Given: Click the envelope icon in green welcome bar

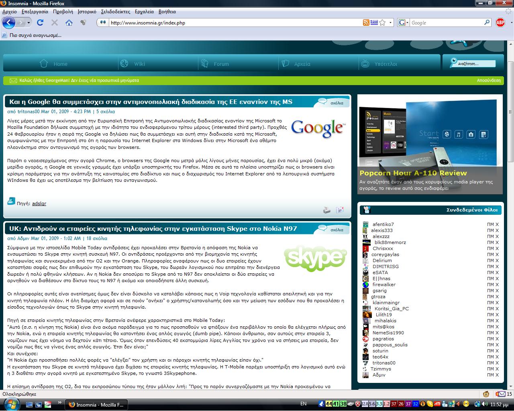Looking at the screenshot, I should point(13,80).
